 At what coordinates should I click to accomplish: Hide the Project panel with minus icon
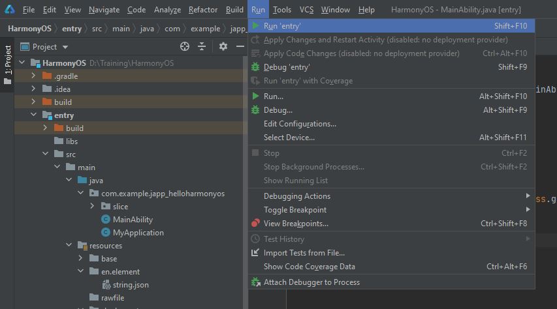click(240, 46)
